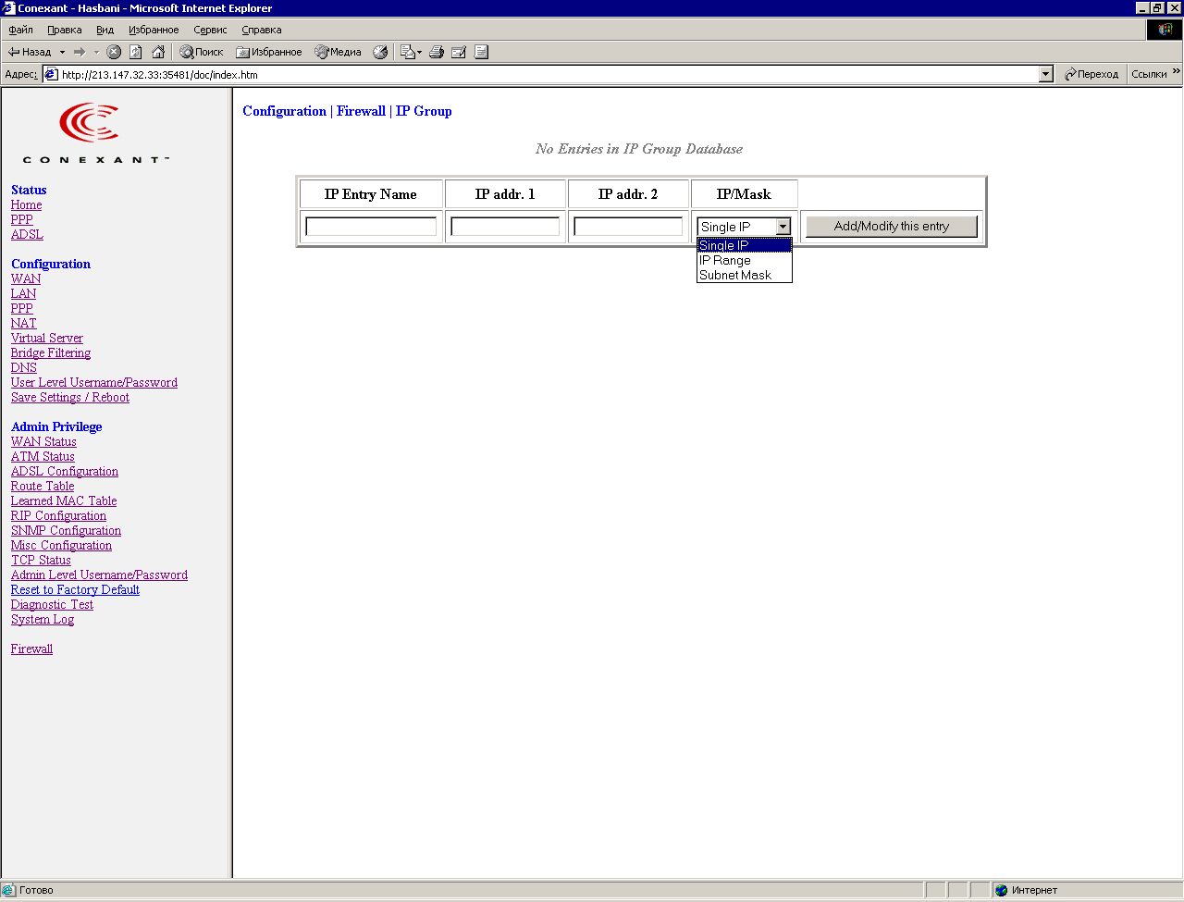Open the System Log link
Image resolution: width=1184 pixels, height=902 pixels.
click(43, 620)
